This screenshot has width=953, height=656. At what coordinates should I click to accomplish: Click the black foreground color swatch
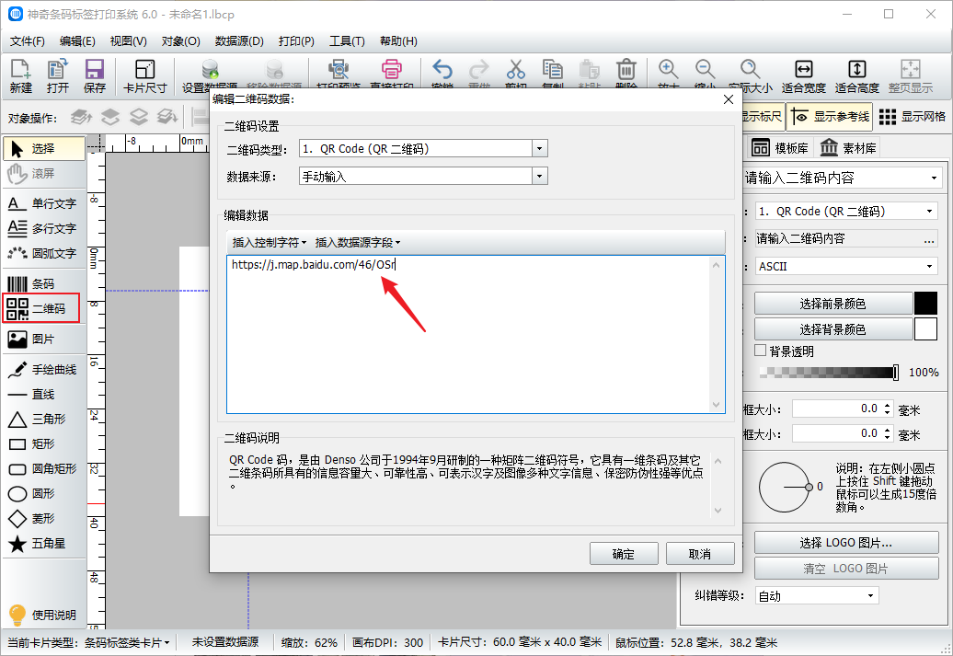coord(925,304)
